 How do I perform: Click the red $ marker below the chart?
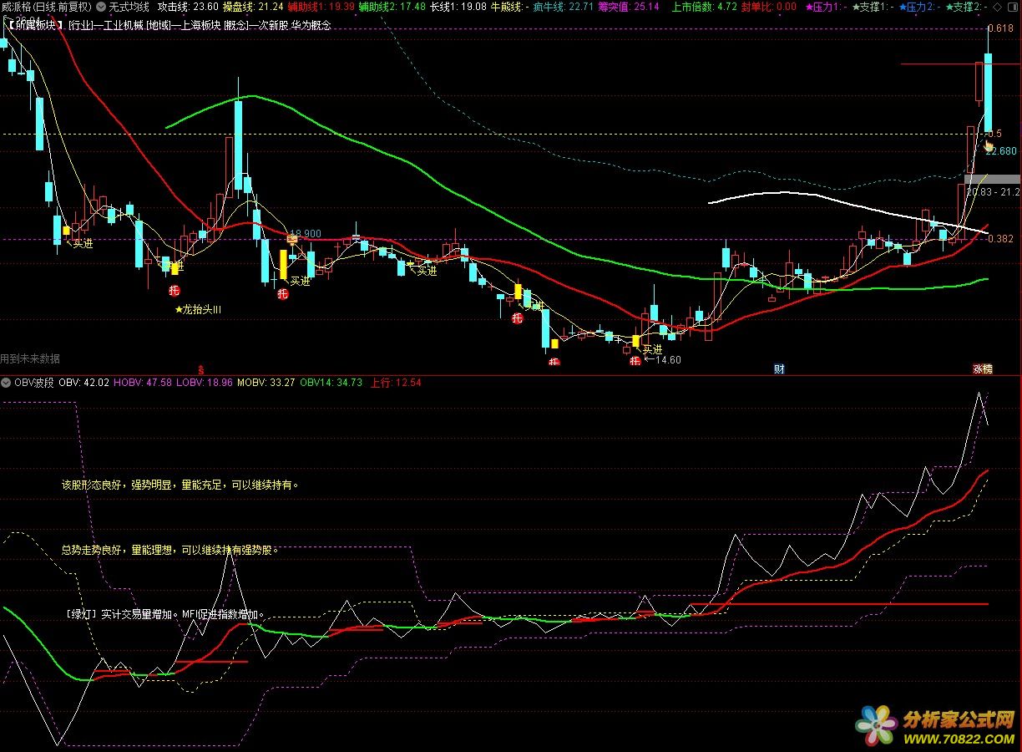click(x=200, y=368)
